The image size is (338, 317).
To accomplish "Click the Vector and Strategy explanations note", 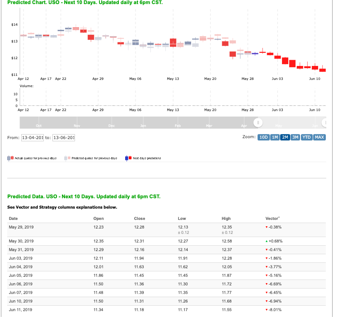I will 62,207.
